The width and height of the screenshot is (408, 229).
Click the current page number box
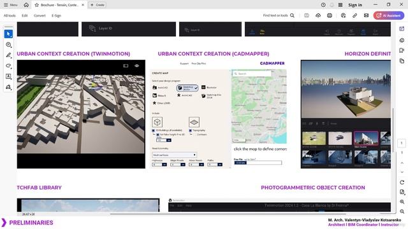pos(402,143)
